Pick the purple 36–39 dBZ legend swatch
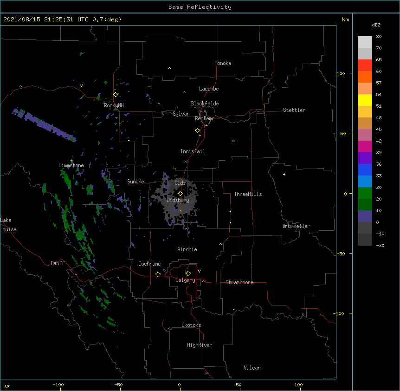The image size is (400, 391). 365,158
